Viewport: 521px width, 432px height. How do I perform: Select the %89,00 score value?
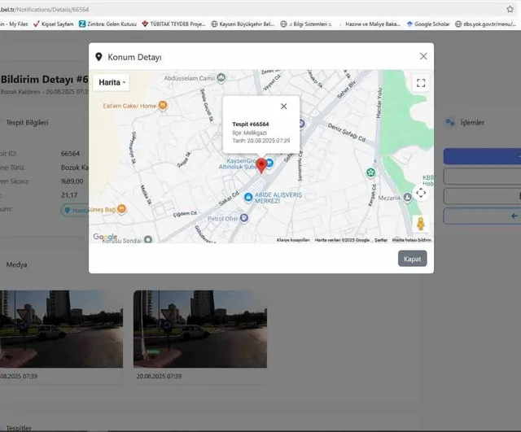point(72,181)
